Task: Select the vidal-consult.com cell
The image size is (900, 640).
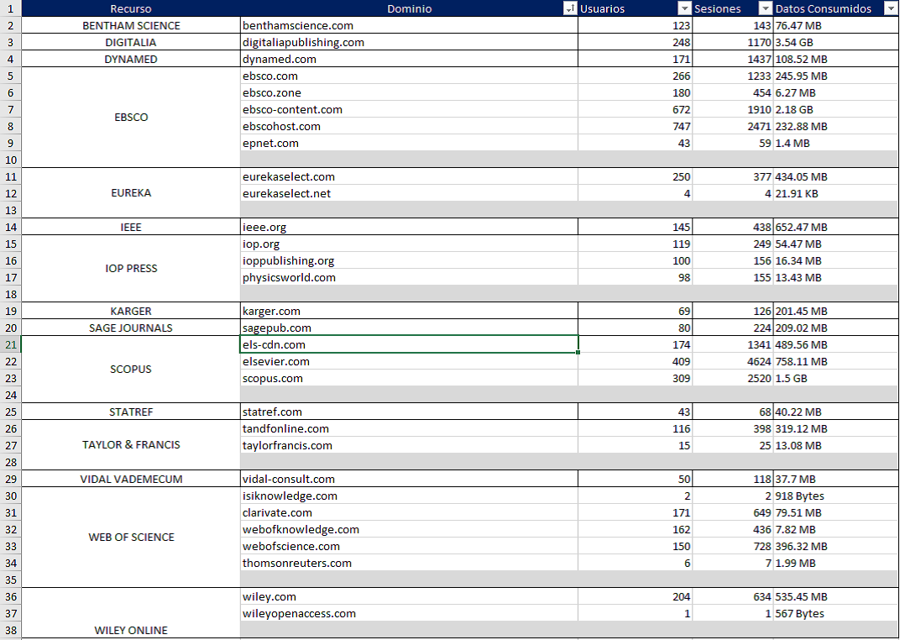Action: 409,479
